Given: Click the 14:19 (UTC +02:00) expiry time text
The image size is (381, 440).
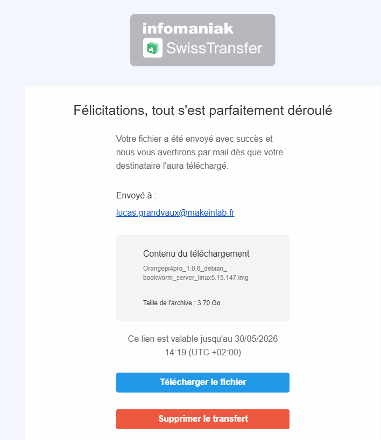Looking at the screenshot, I should click(203, 353).
